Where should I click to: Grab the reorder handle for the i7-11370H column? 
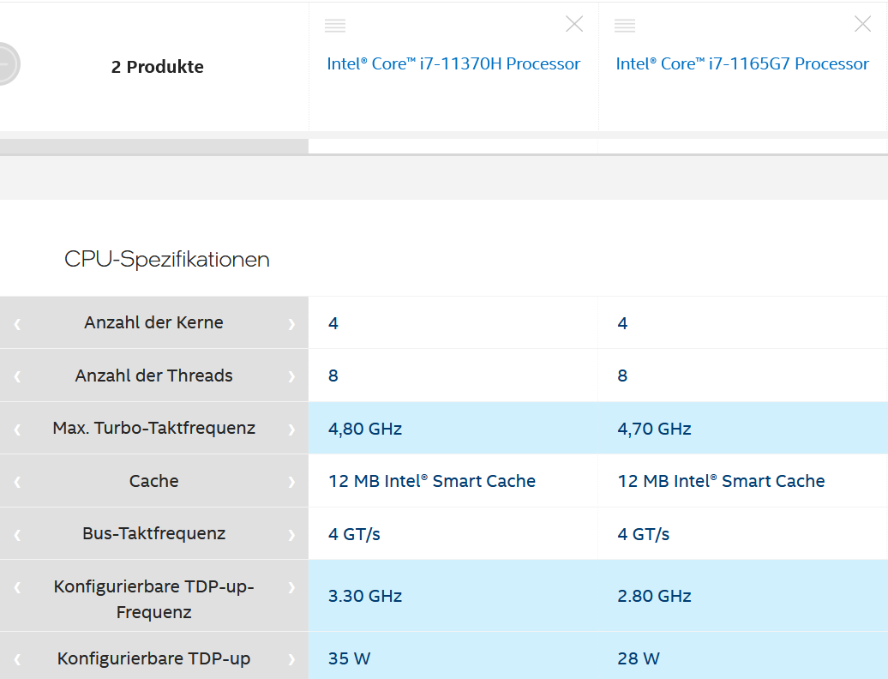tap(335, 26)
